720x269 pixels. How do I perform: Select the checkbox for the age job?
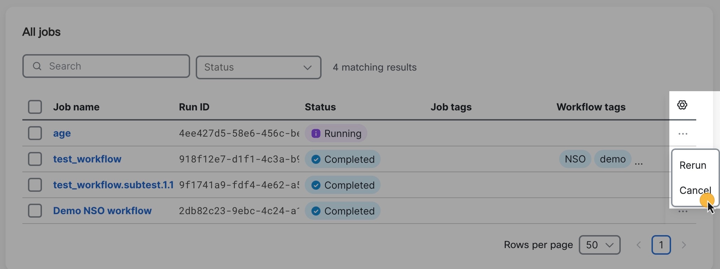pyautogui.click(x=35, y=133)
